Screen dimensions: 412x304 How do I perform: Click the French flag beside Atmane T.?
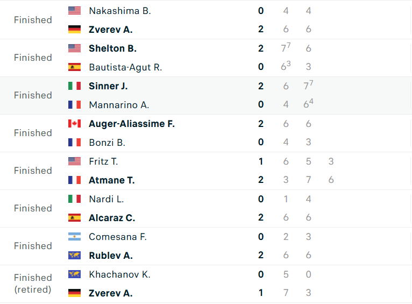point(74,180)
